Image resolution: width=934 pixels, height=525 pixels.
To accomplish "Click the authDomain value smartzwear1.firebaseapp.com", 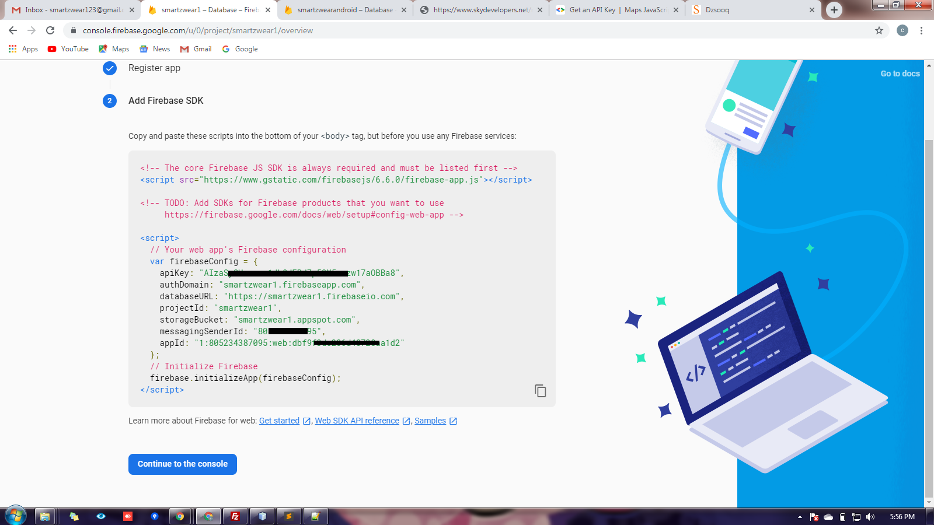I will click(290, 285).
